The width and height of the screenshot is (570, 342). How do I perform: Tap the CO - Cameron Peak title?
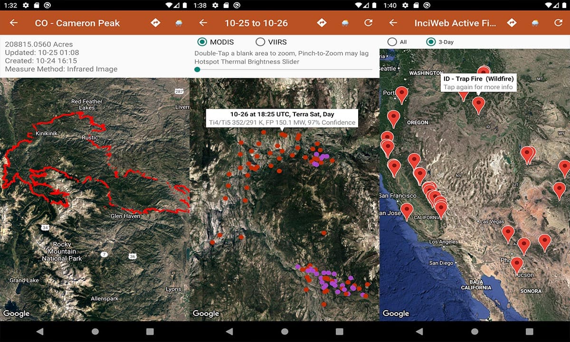(77, 23)
